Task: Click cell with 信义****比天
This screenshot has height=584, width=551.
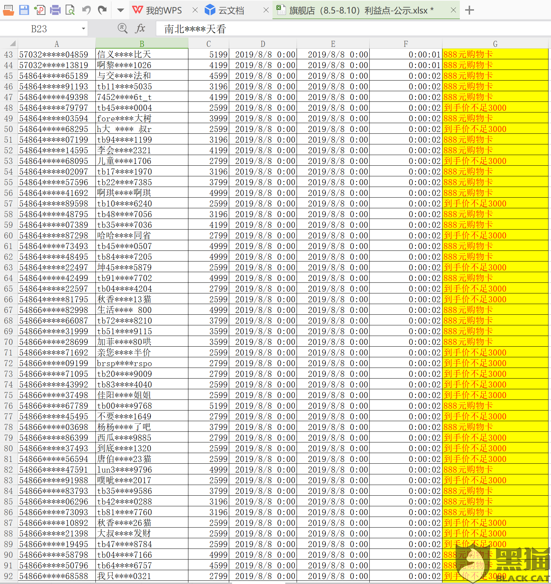Action: coord(142,54)
